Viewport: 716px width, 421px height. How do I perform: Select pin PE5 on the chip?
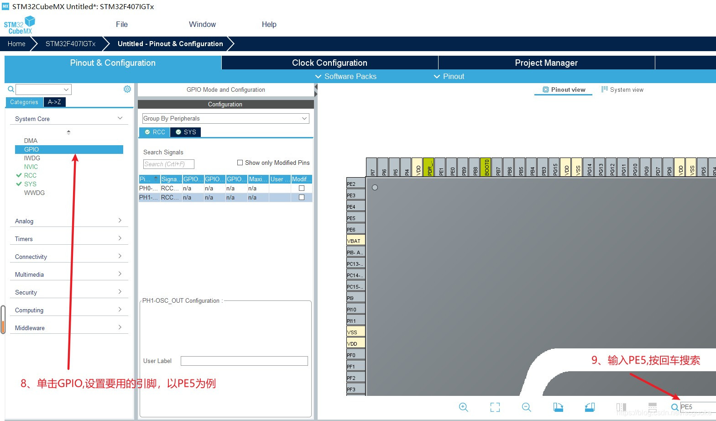356,218
